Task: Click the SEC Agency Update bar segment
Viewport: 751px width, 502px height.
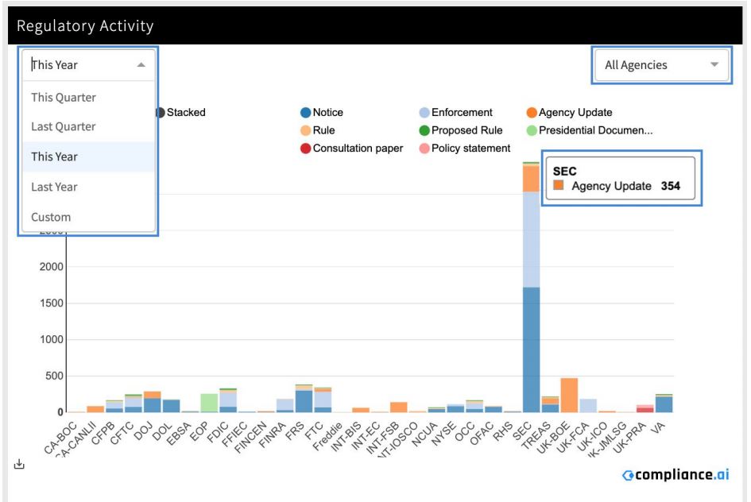Action: click(531, 179)
